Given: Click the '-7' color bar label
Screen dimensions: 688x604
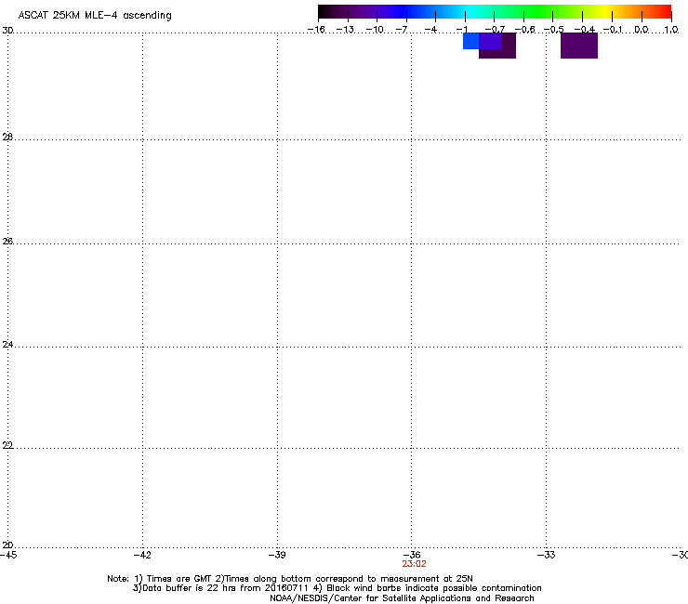Looking at the screenshot, I should pos(402,30).
